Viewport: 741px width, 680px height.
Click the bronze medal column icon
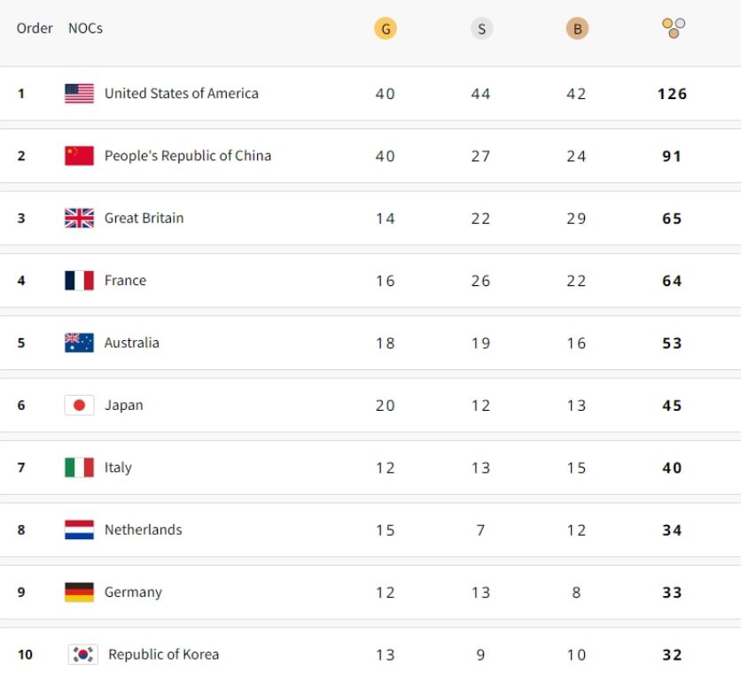coord(577,28)
